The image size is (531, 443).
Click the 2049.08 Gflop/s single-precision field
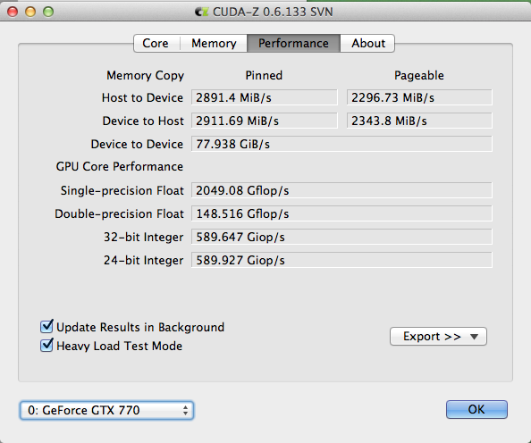click(x=341, y=190)
